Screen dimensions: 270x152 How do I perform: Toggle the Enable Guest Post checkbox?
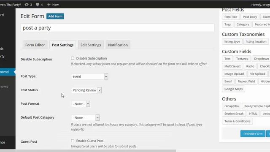point(73,141)
